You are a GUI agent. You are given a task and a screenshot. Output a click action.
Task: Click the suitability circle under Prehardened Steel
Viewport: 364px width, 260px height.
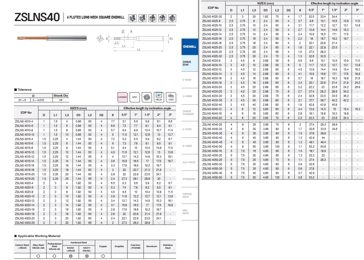click(54, 256)
